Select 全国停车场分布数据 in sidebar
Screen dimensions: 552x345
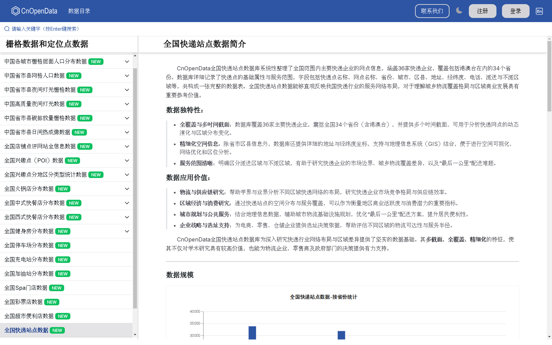click(66, 245)
